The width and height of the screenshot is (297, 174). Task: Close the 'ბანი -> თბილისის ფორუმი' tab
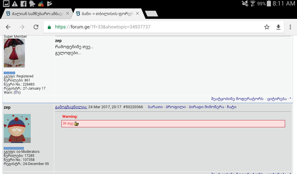[137, 13]
